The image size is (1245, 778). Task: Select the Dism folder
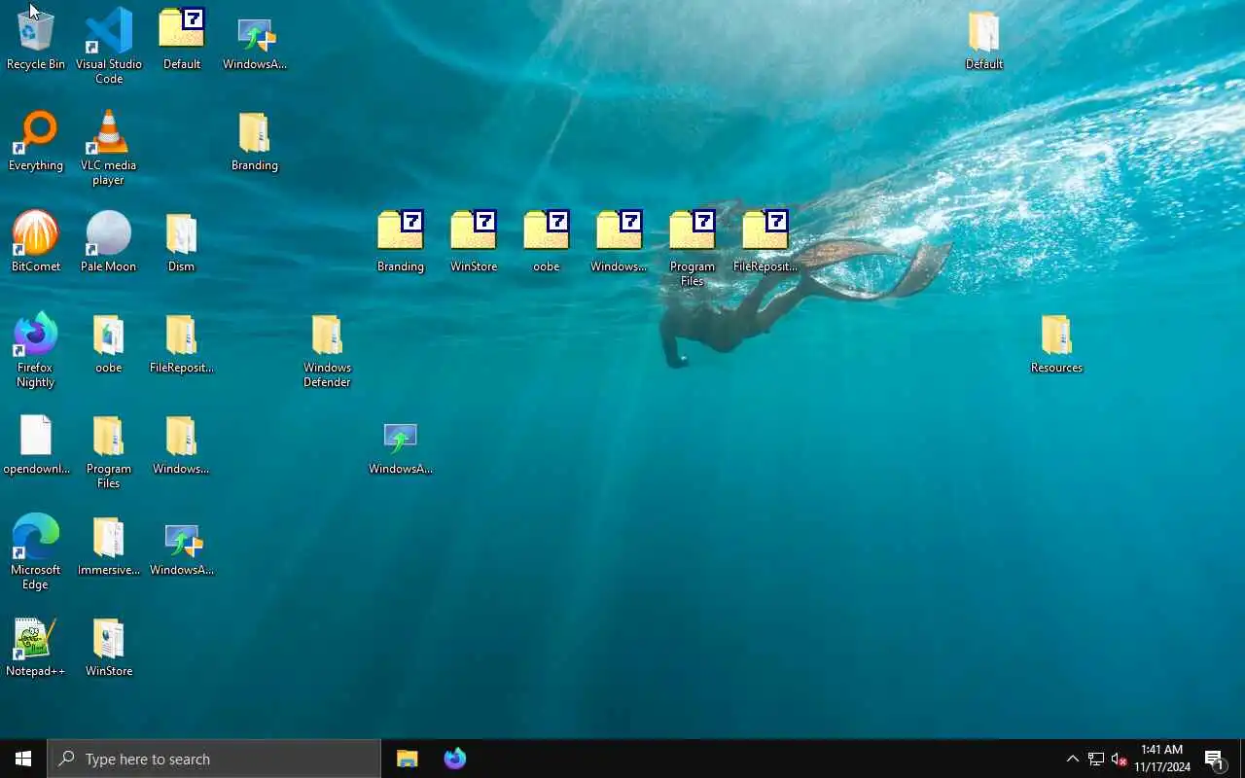coord(182,241)
